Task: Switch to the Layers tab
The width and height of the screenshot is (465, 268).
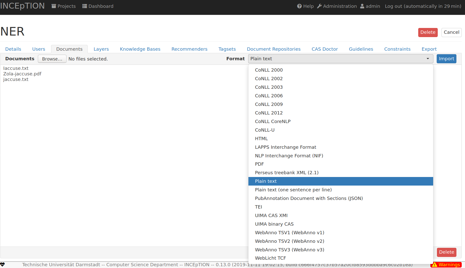Action: [101, 49]
